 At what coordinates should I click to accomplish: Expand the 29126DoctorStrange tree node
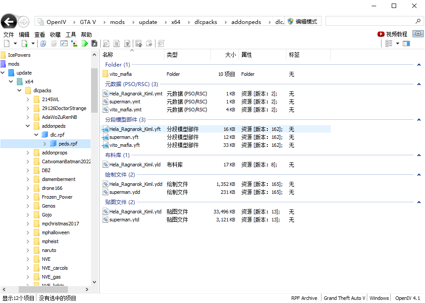point(28,108)
